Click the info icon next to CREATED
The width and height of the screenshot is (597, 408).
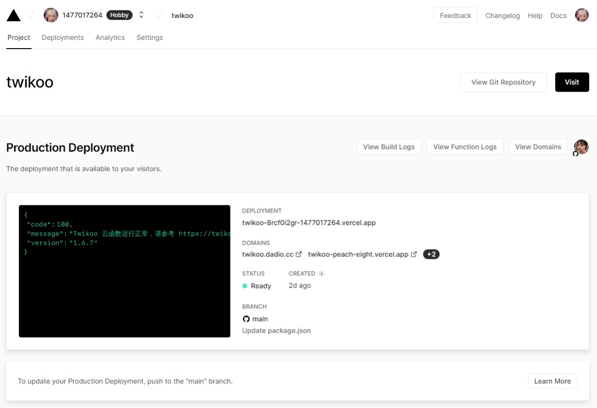[321, 273]
